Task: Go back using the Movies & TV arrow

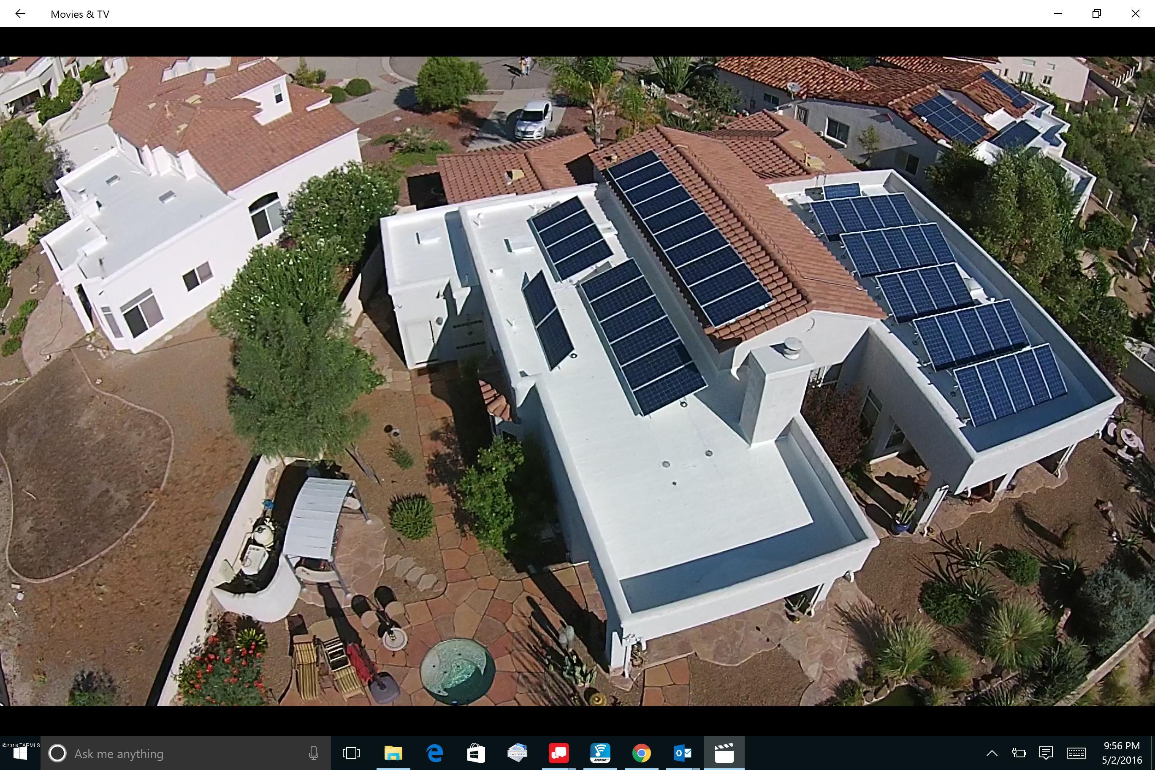Action: point(20,14)
